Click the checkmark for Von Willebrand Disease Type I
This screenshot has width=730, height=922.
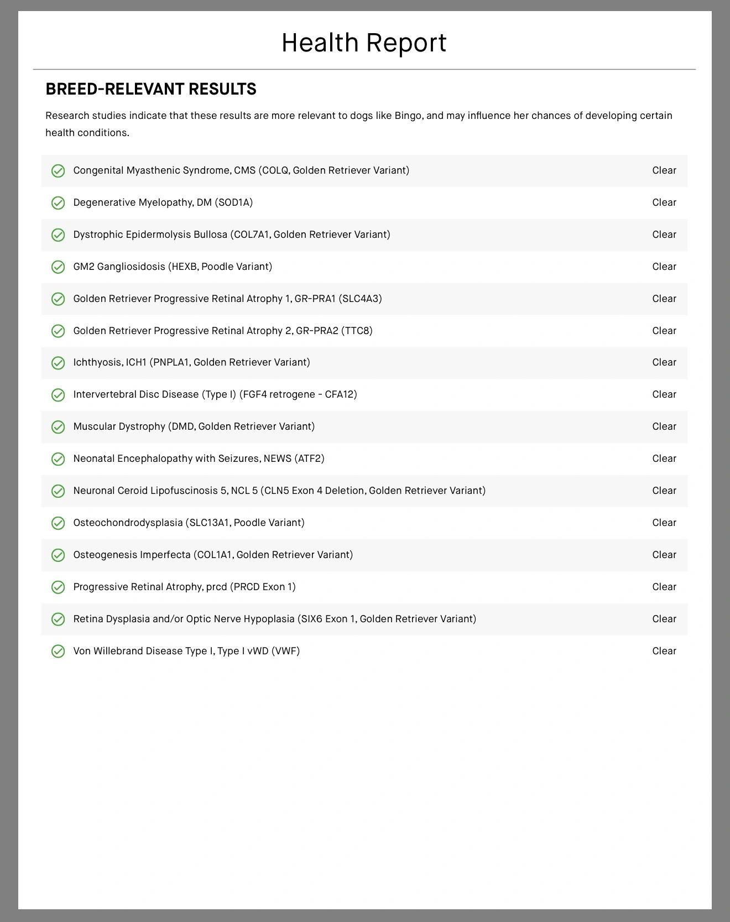(58, 652)
